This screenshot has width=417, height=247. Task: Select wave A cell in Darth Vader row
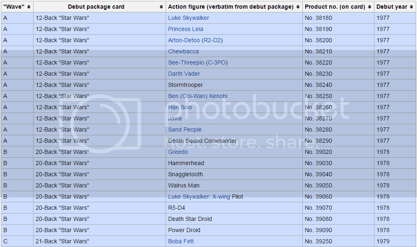17,74
